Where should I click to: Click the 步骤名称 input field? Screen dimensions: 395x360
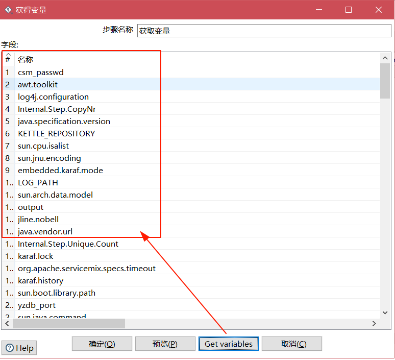263,31
